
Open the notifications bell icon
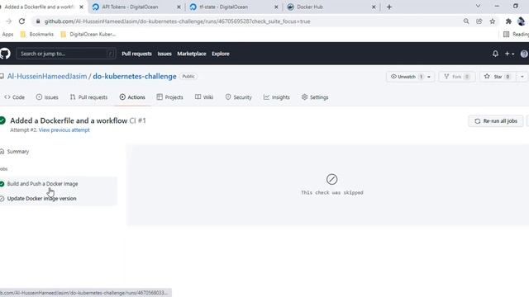[x=495, y=54]
